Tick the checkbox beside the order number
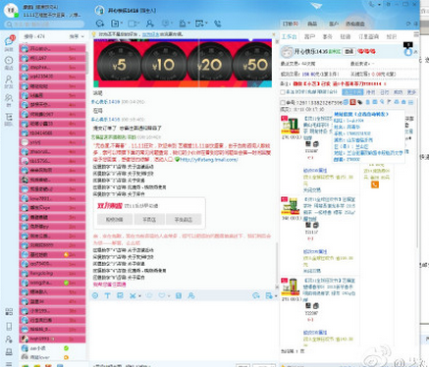Screen dimensions: 429x367 coord(283,103)
